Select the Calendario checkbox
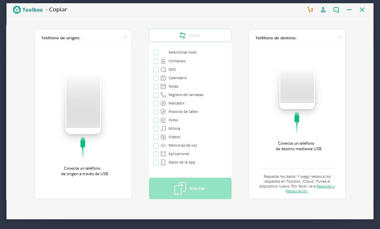 coord(156,78)
